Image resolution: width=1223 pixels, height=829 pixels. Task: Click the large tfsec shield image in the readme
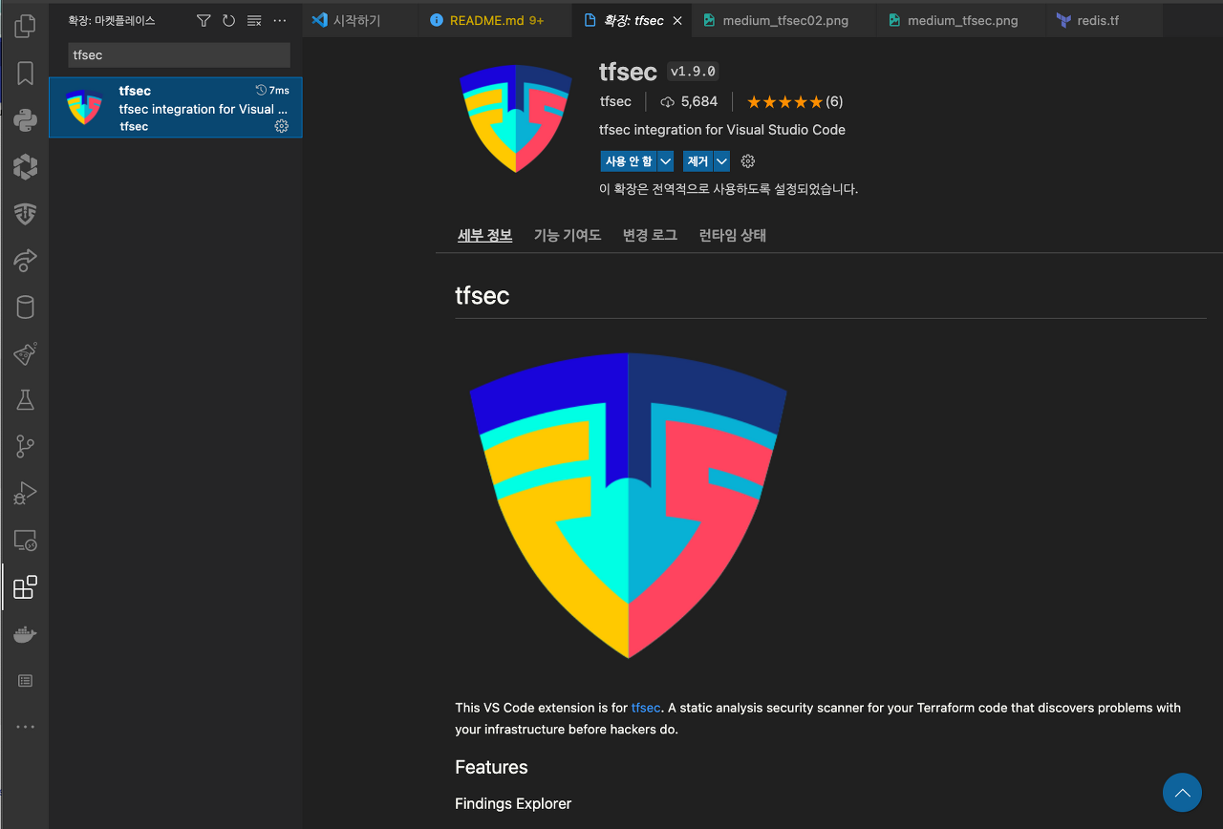click(628, 505)
